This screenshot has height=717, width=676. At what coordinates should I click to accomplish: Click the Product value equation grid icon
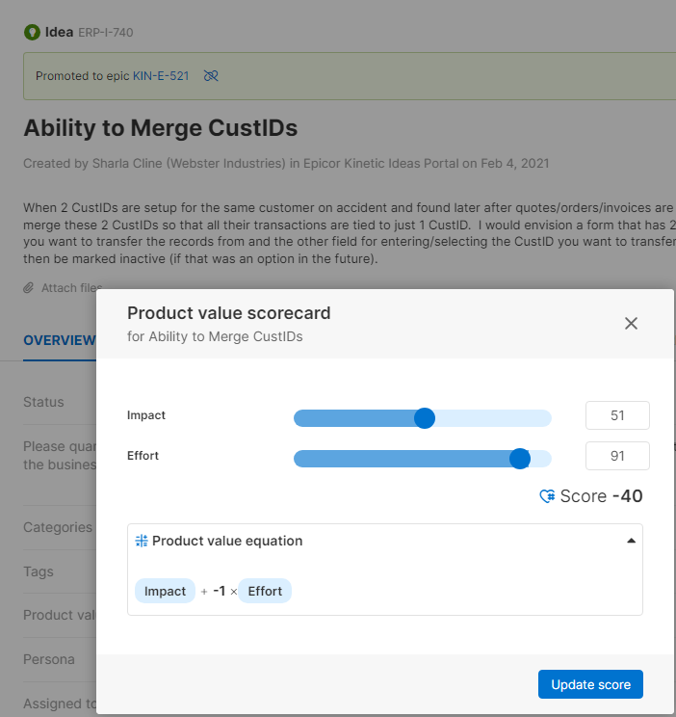pos(142,541)
